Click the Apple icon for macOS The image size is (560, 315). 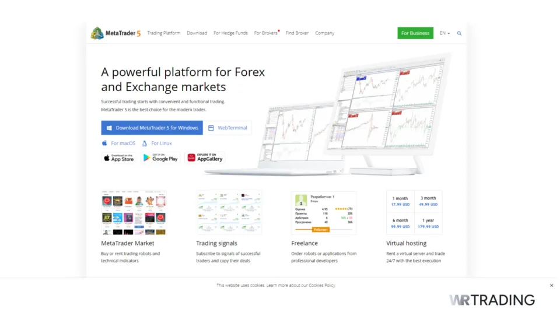coord(105,143)
